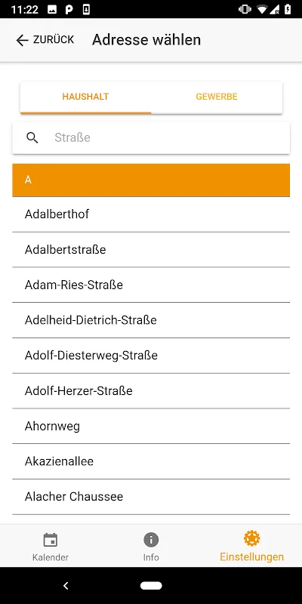Tap the Android home pill button
Screen dimensions: 302x604
151,586
